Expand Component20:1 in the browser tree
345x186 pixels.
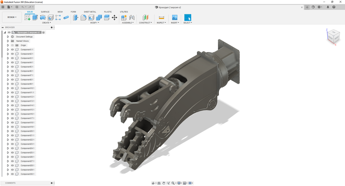pyautogui.click(x=8, y=131)
